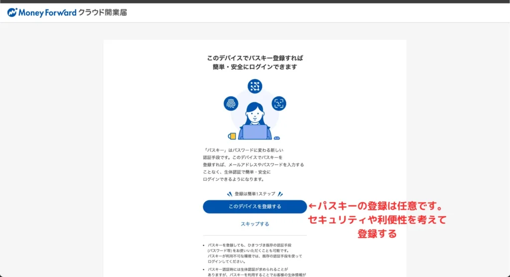Click the woman's face in the illustration
This screenshot has width=510, height=277.
(255, 115)
